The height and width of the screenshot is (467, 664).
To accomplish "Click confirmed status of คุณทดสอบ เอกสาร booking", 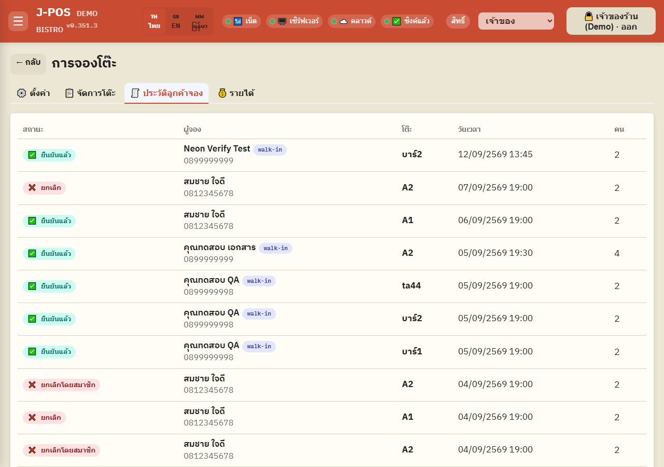I will pos(49,254).
